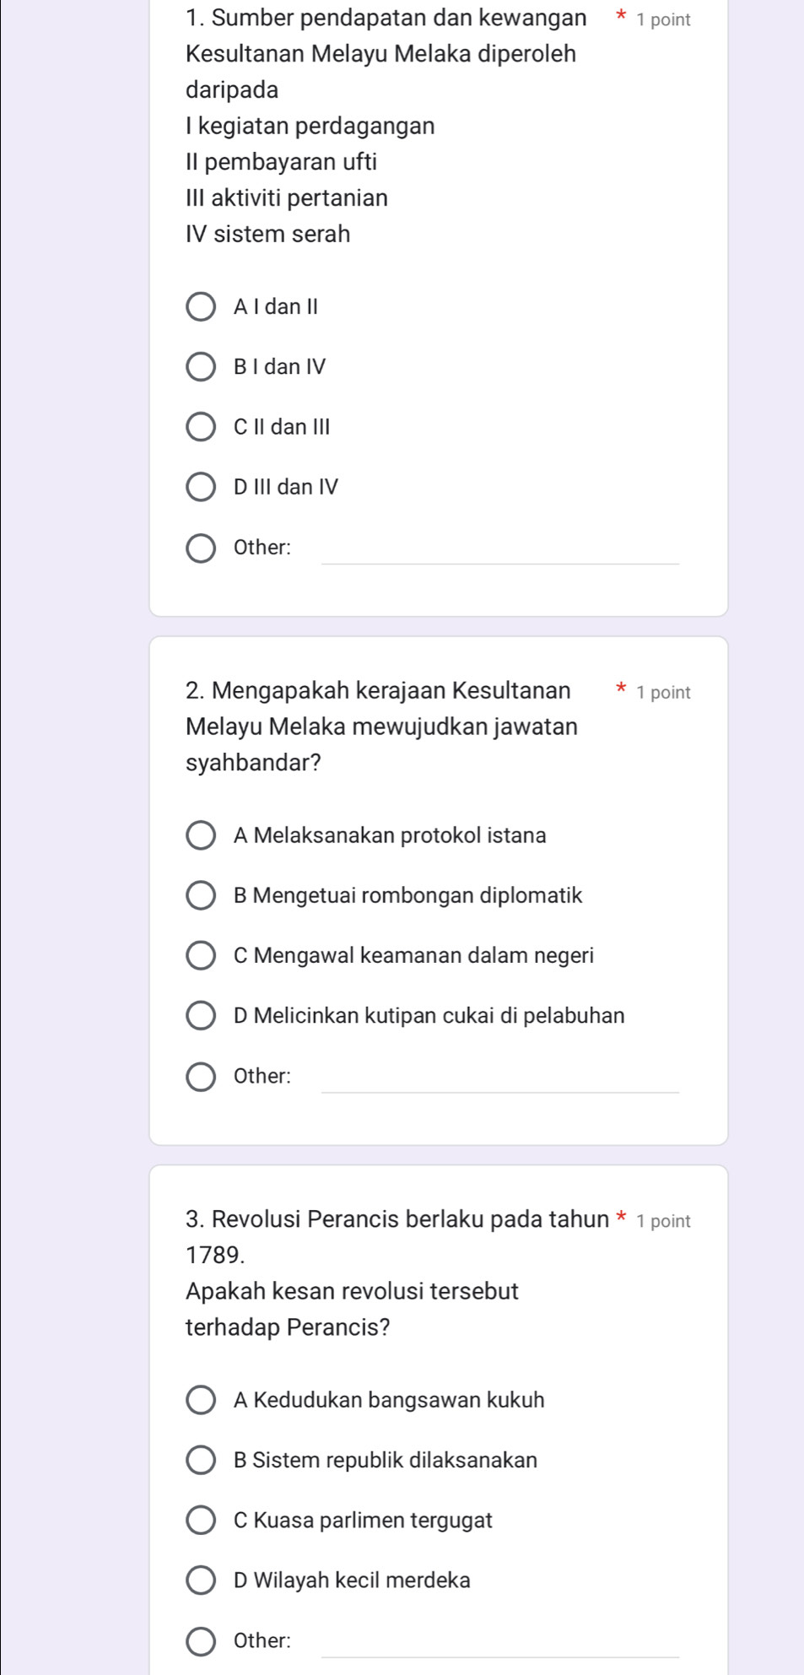Select answer 'A I dan II'

pyautogui.click(x=201, y=307)
